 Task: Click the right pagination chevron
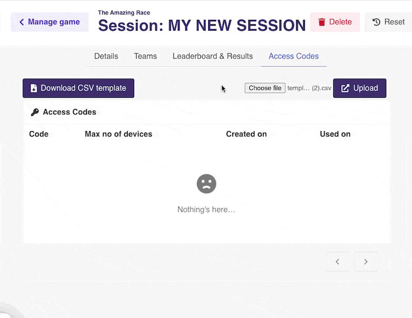point(366,261)
